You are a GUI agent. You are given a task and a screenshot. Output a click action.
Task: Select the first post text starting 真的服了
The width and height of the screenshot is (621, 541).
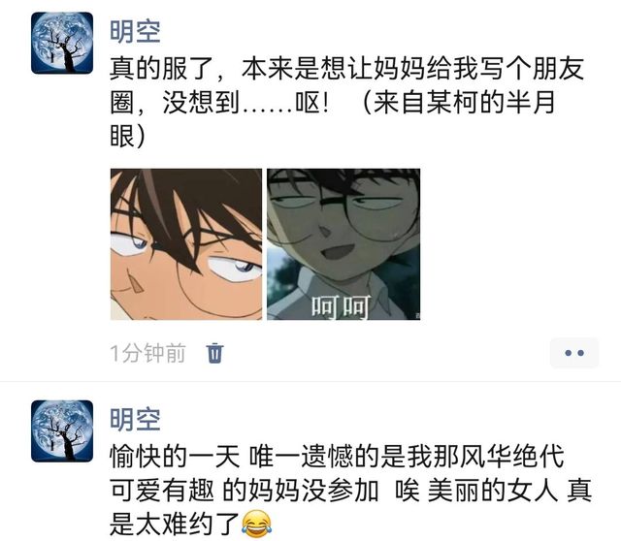[347, 103]
